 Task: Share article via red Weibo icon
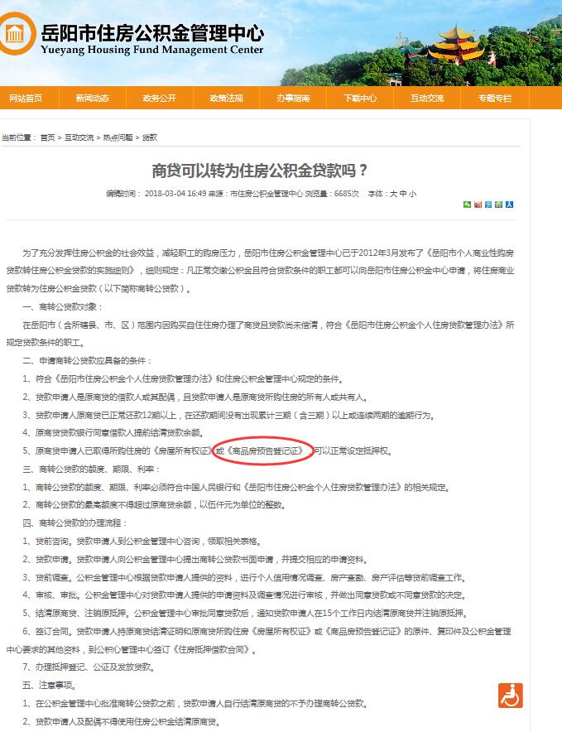pos(478,205)
